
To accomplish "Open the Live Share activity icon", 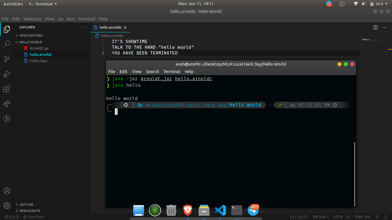I will pos(7,104).
